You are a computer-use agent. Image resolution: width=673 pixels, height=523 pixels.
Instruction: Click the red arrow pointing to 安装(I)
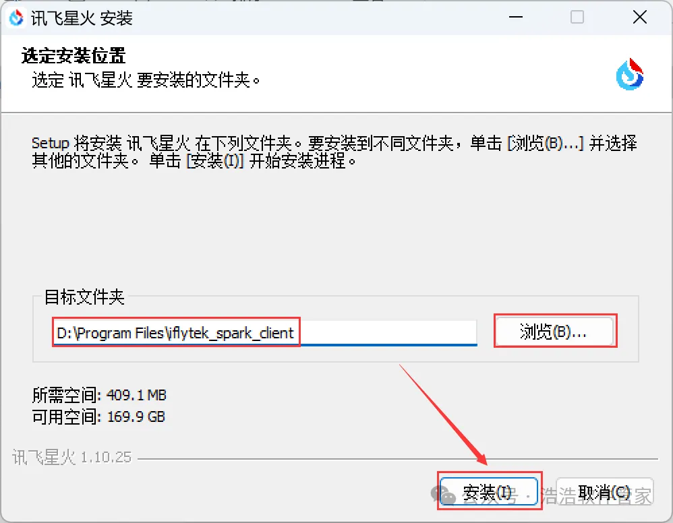[443, 414]
